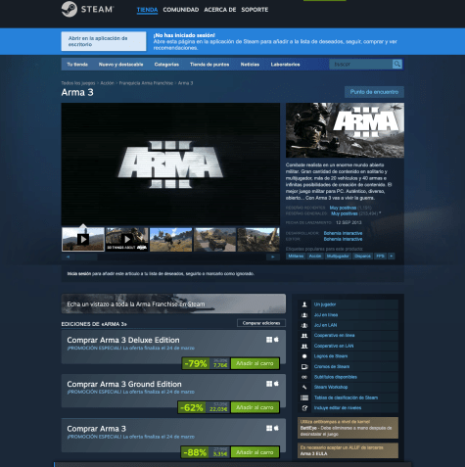The height and width of the screenshot is (467, 465).
Task: Click Apple icon on Deluxe Edition
Action: click(276, 340)
